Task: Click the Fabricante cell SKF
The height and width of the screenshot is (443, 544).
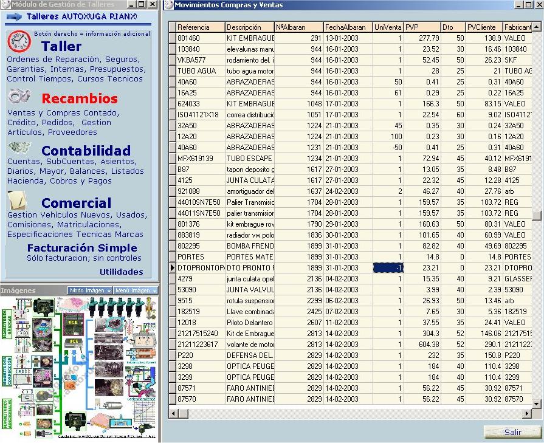Action: tap(518, 60)
